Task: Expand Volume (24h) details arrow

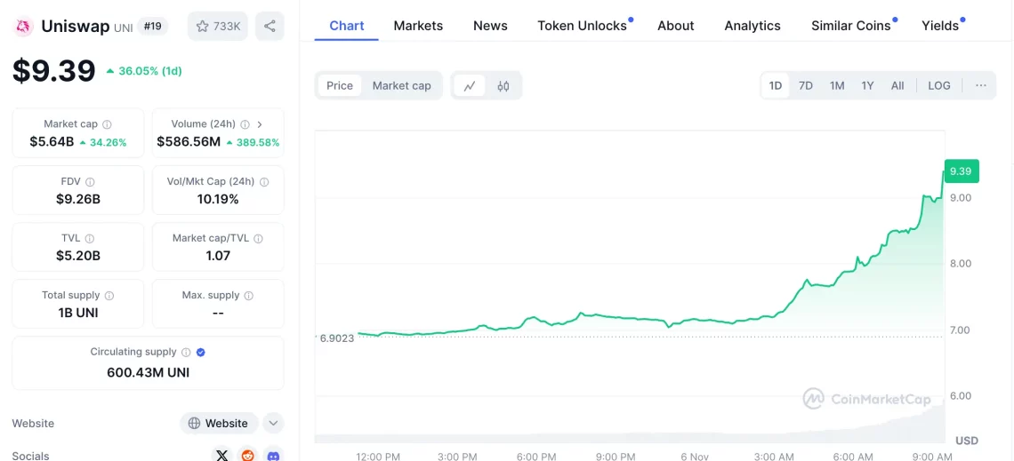Action: [260, 124]
